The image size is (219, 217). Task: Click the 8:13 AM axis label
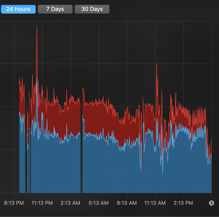click(127, 203)
